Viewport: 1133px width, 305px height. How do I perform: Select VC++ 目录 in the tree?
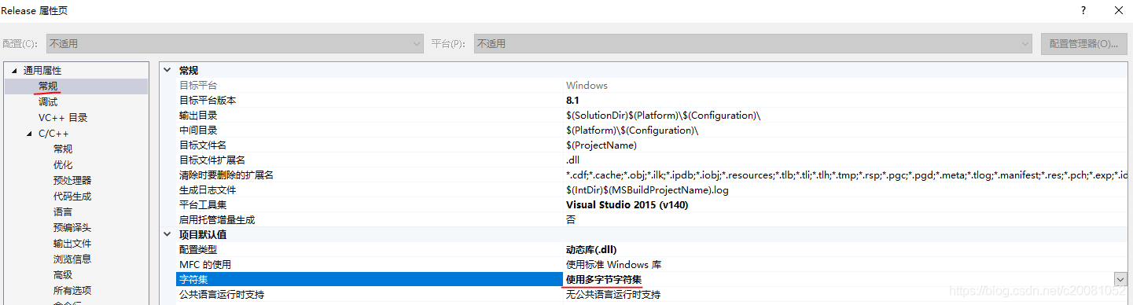coord(63,117)
